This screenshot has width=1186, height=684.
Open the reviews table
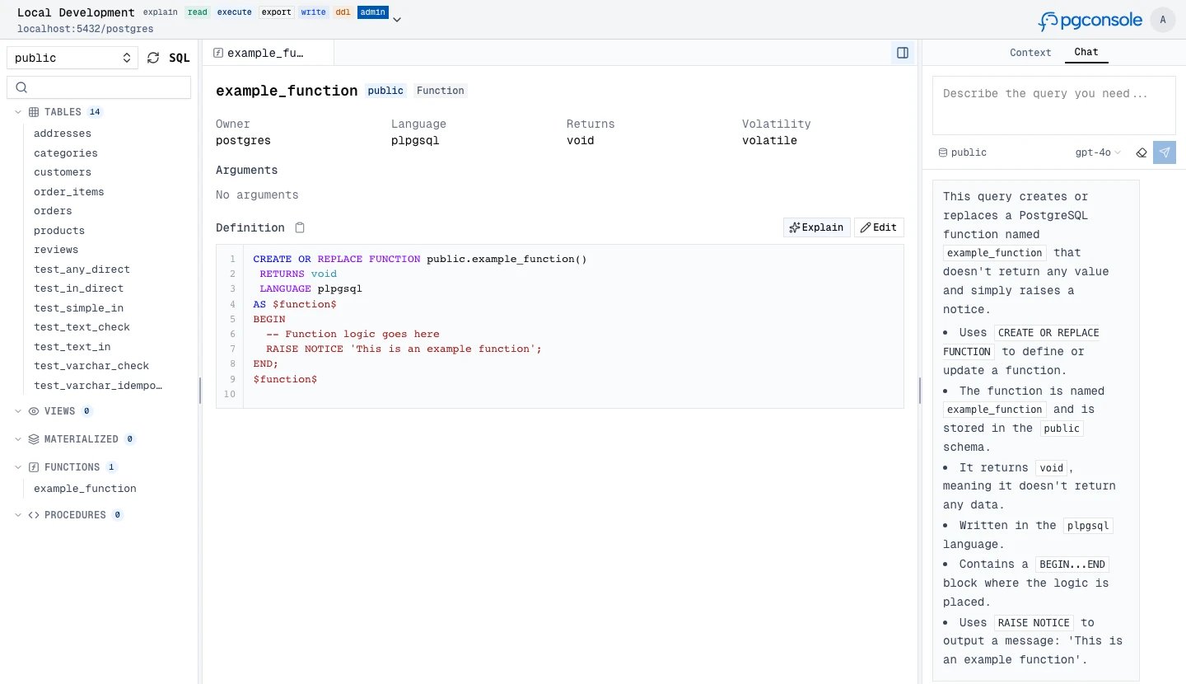(x=56, y=250)
